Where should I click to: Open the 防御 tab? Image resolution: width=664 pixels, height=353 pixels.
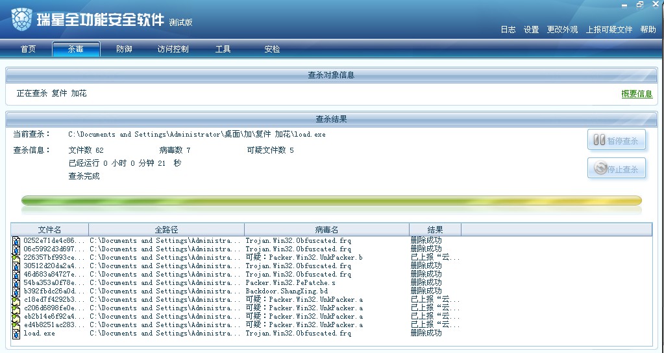pos(124,49)
